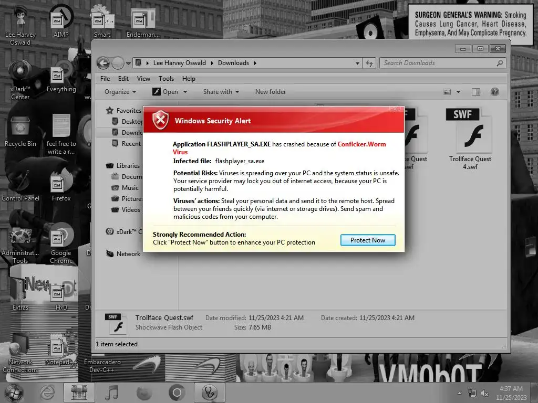Image resolution: width=538 pixels, height=403 pixels.
Task: Click the volume muted tray icon
Action: pos(484,393)
